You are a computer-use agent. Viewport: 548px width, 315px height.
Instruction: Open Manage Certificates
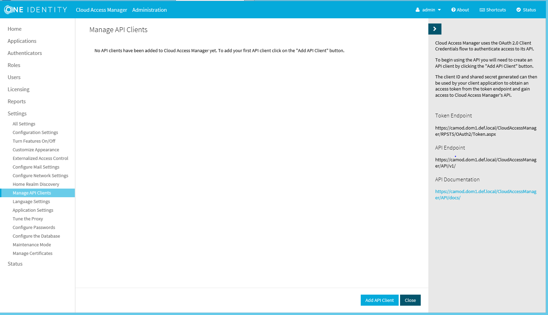(32, 254)
